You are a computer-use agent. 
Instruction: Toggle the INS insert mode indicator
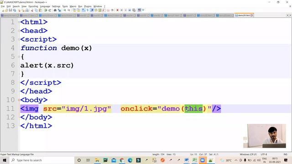tap(286, 154)
